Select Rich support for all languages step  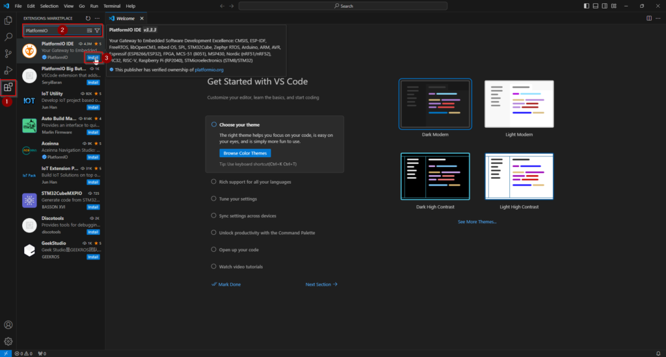pos(255,182)
